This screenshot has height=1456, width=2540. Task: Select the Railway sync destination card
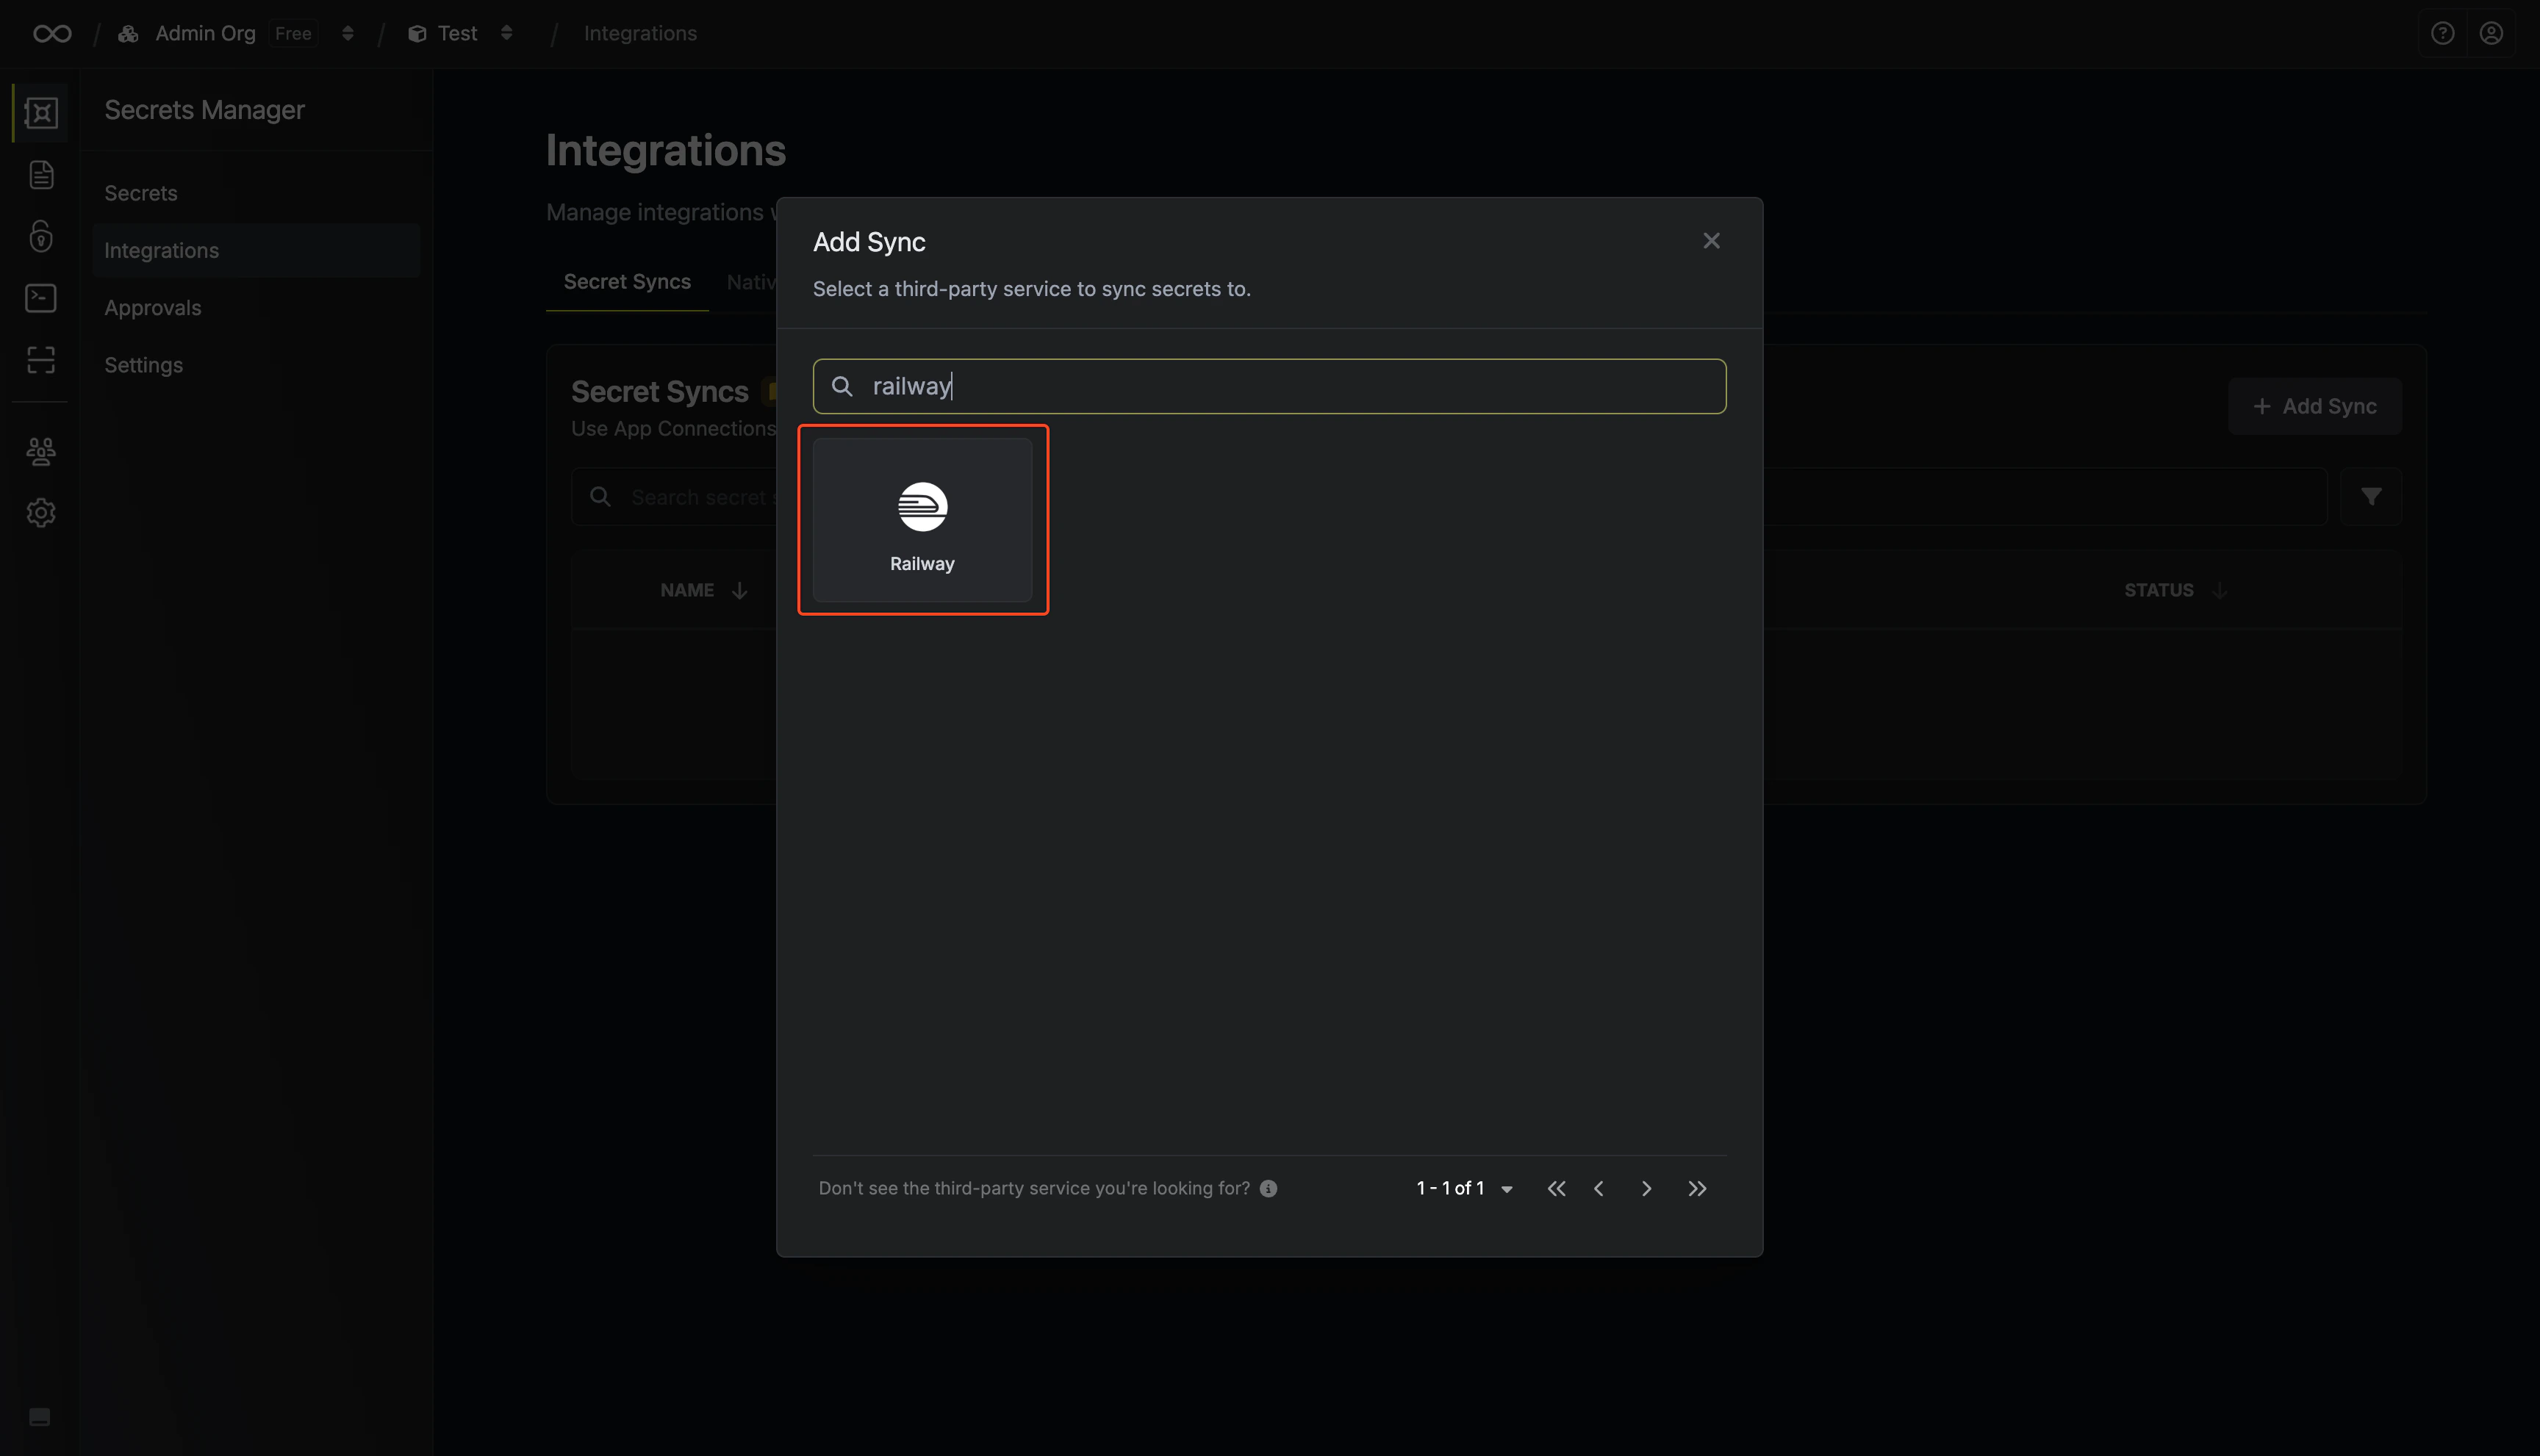[922, 520]
